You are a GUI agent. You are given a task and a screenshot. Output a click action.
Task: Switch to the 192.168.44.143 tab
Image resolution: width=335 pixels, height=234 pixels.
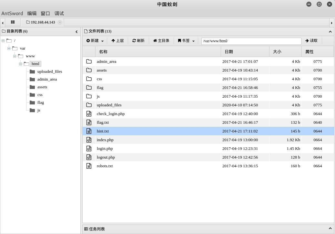tap(41, 22)
